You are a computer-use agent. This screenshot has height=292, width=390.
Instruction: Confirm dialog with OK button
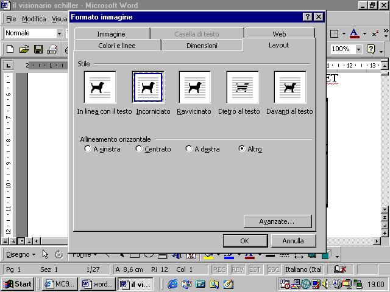[245, 241]
